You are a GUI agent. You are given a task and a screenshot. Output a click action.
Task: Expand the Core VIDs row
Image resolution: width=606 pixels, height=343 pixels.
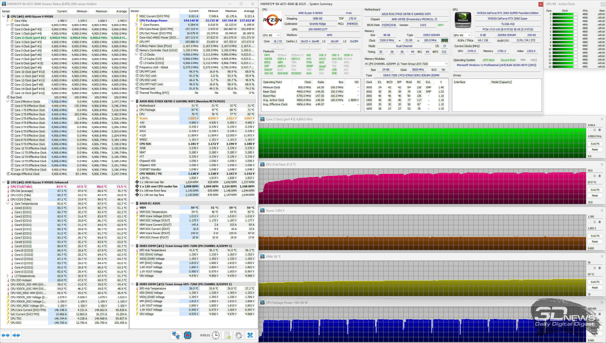pyautogui.click(x=8, y=21)
